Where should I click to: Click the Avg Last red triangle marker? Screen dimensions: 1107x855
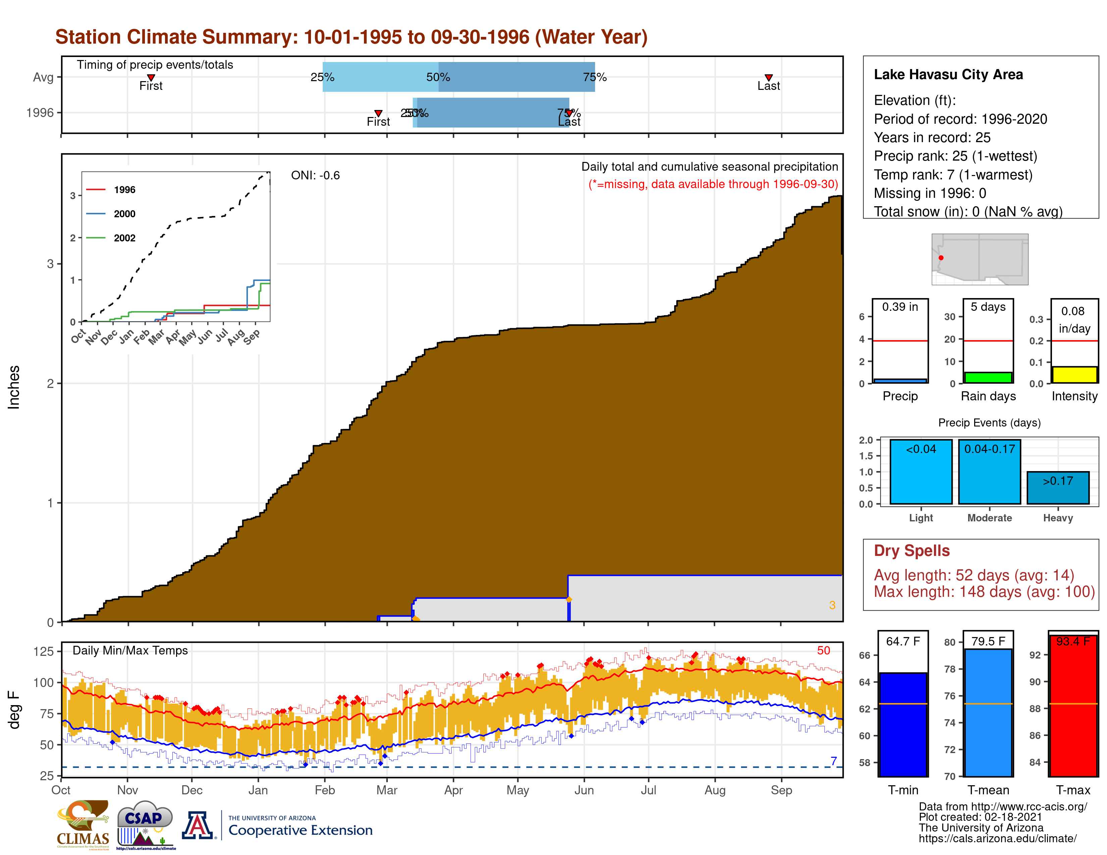769,77
